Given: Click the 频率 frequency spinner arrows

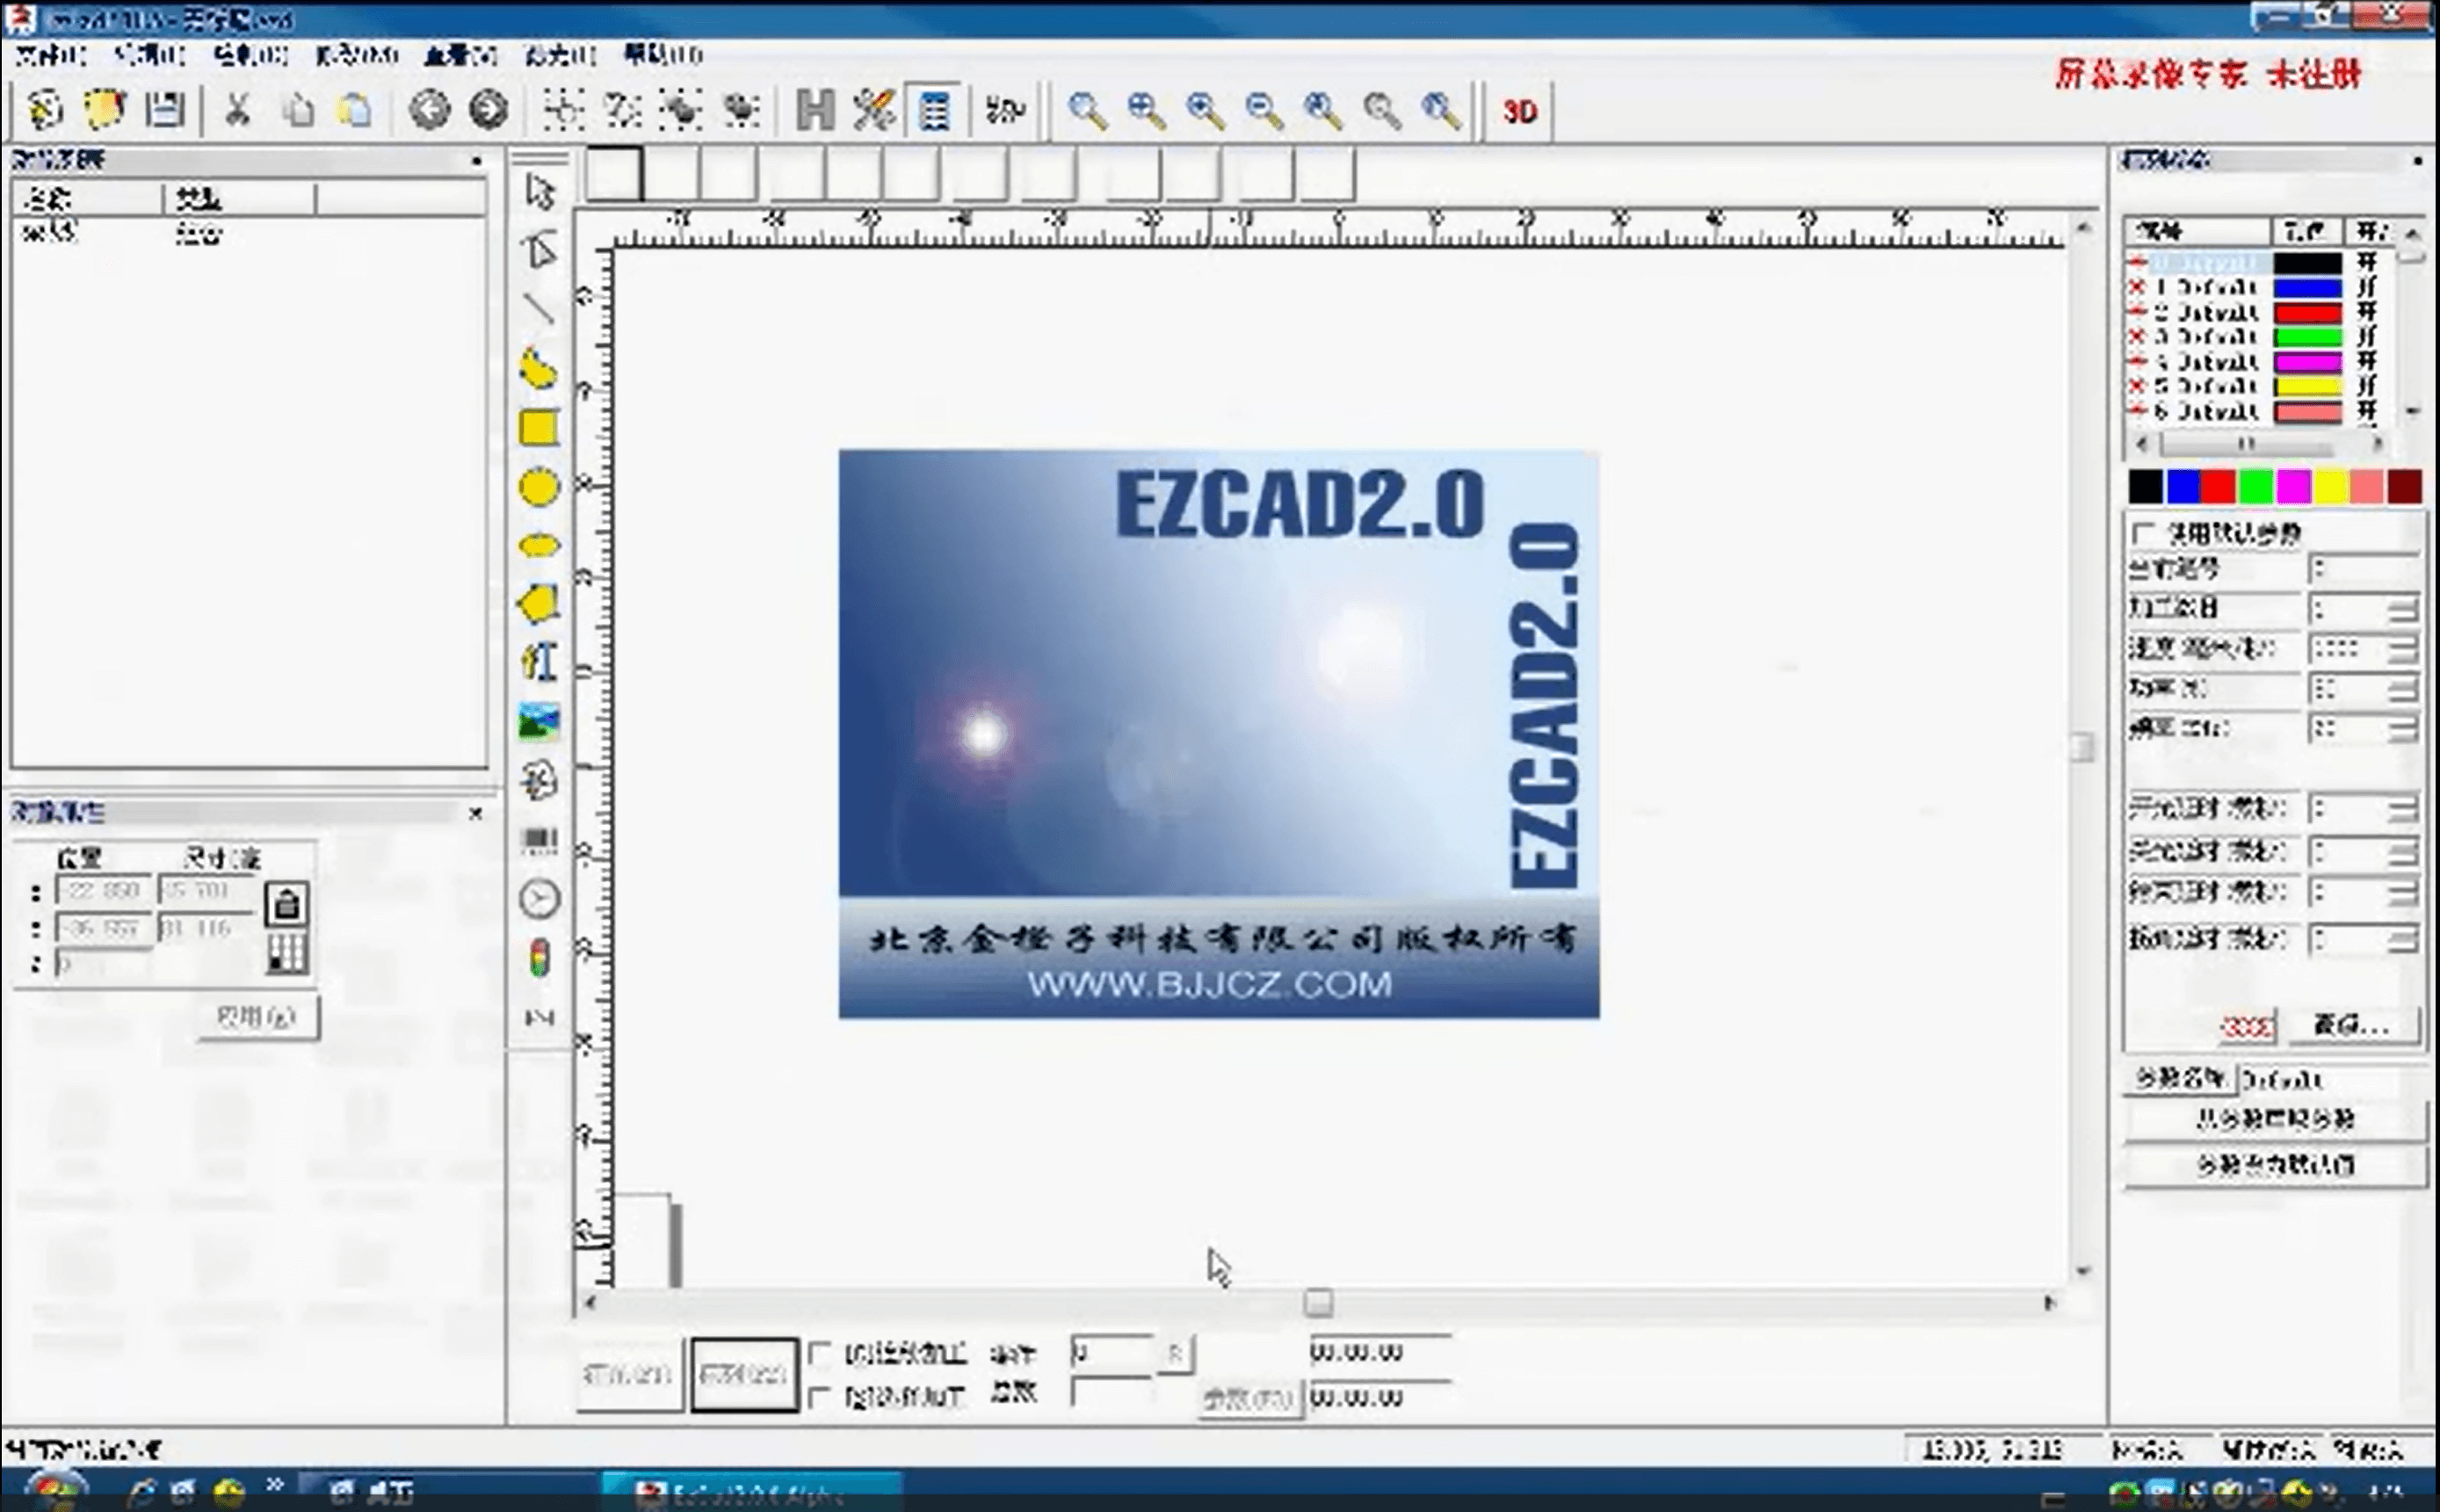Looking at the screenshot, I should click(x=2403, y=729).
